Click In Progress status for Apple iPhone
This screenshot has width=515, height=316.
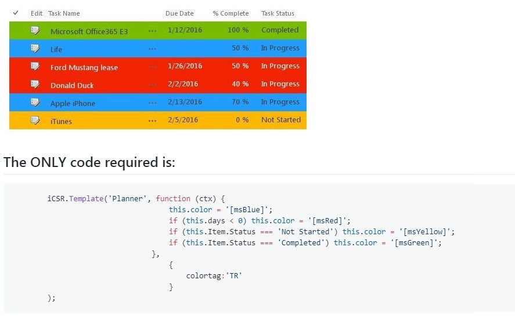[x=280, y=102]
